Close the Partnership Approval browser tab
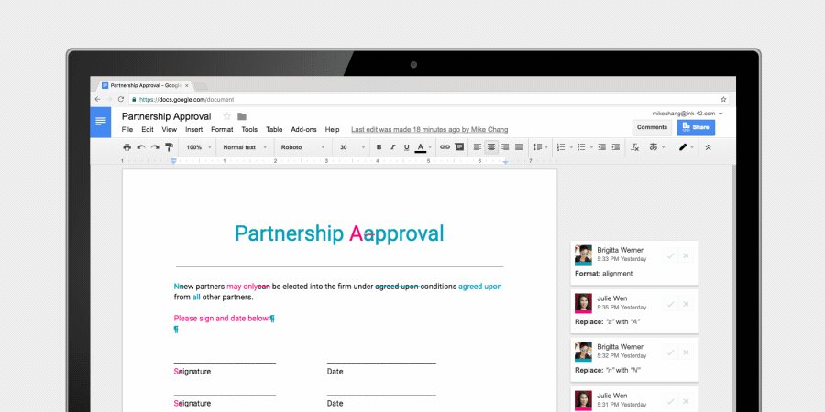The width and height of the screenshot is (825, 412). pyautogui.click(x=187, y=85)
